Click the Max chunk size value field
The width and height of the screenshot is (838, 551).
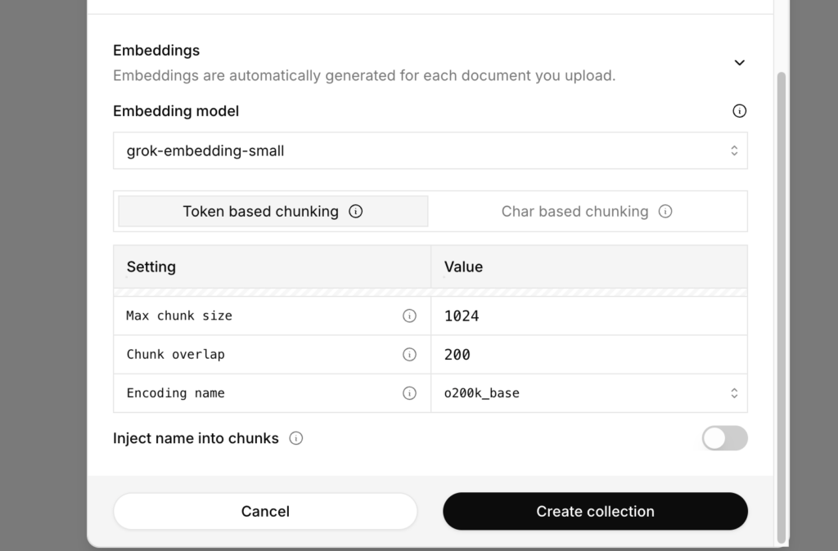[588, 316]
